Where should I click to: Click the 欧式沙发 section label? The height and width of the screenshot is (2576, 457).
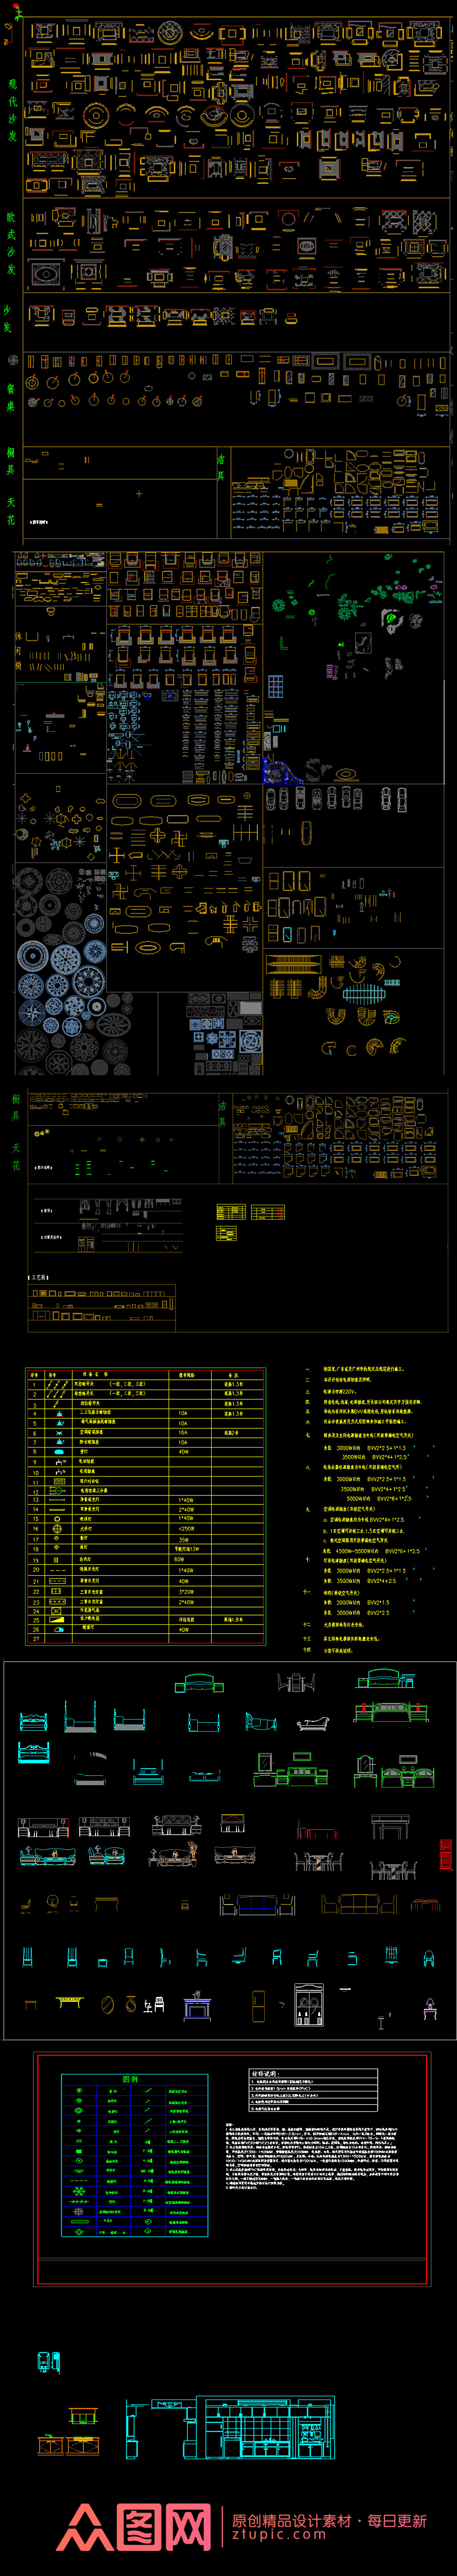coord(11,243)
